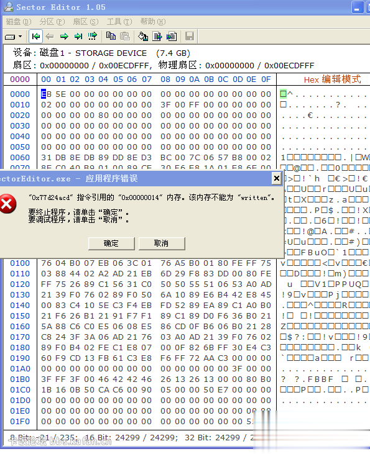Click the export sectors to file icon
This screenshot has width=370, height=454.
(157, 36)
